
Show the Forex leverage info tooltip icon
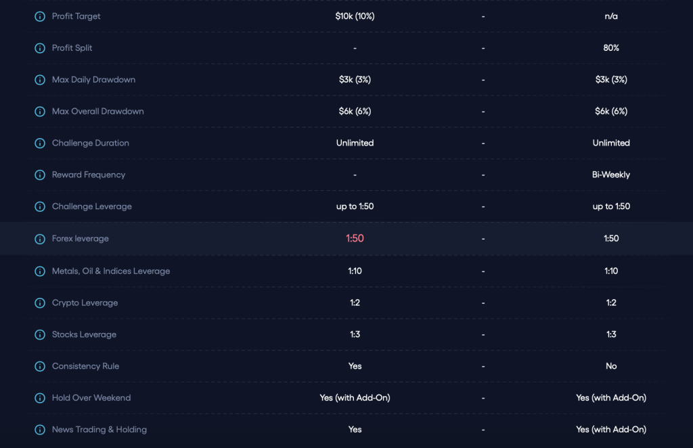coord(40,239)
